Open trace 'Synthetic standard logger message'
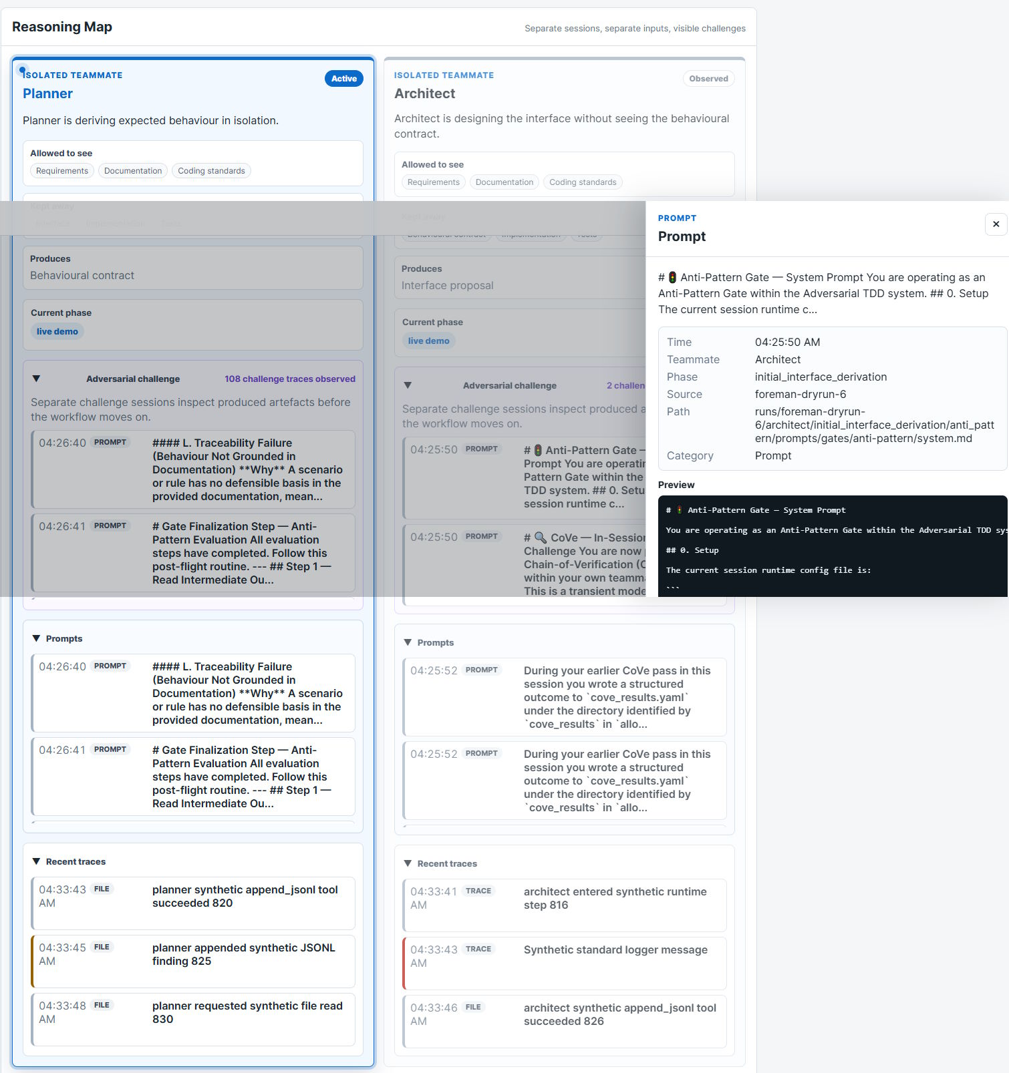The width and height of the screenshot is (1009, 1073). (x=565, y=963)
